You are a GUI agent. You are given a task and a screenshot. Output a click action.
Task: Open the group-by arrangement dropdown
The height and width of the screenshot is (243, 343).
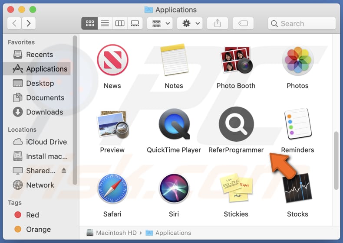pyautogui.click(x=160, y=23)
